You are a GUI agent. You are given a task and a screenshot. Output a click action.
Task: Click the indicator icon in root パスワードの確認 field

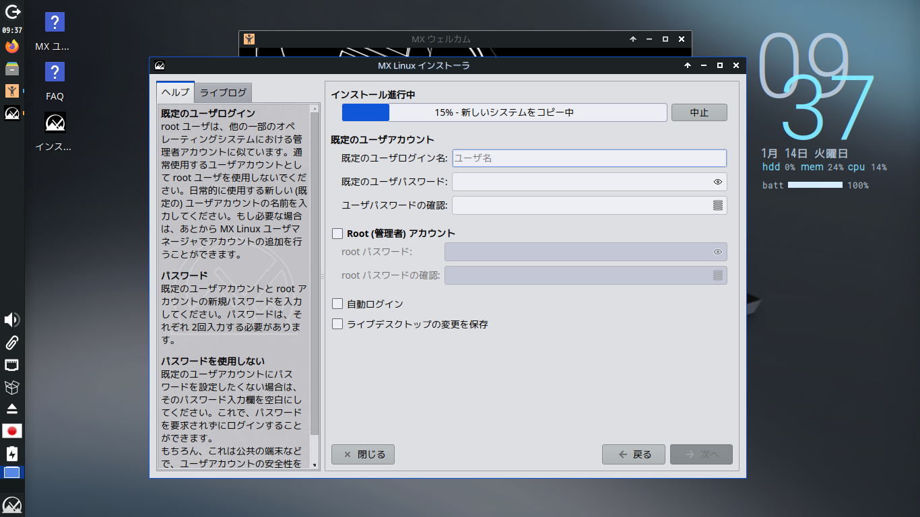[x=718, y=275]
